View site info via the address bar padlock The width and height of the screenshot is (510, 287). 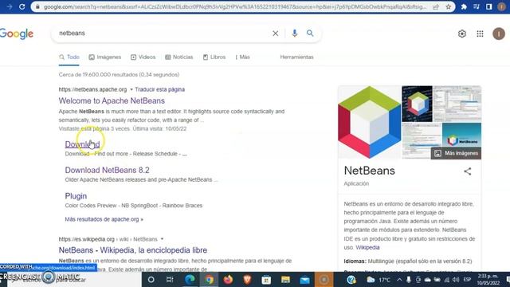pyautogui.click(x=37, y=6)
